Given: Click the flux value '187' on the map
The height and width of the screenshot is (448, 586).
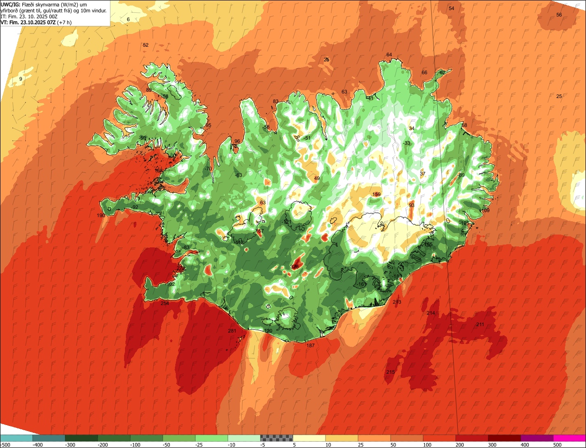Looking at the screenshot, I should 310,345.
